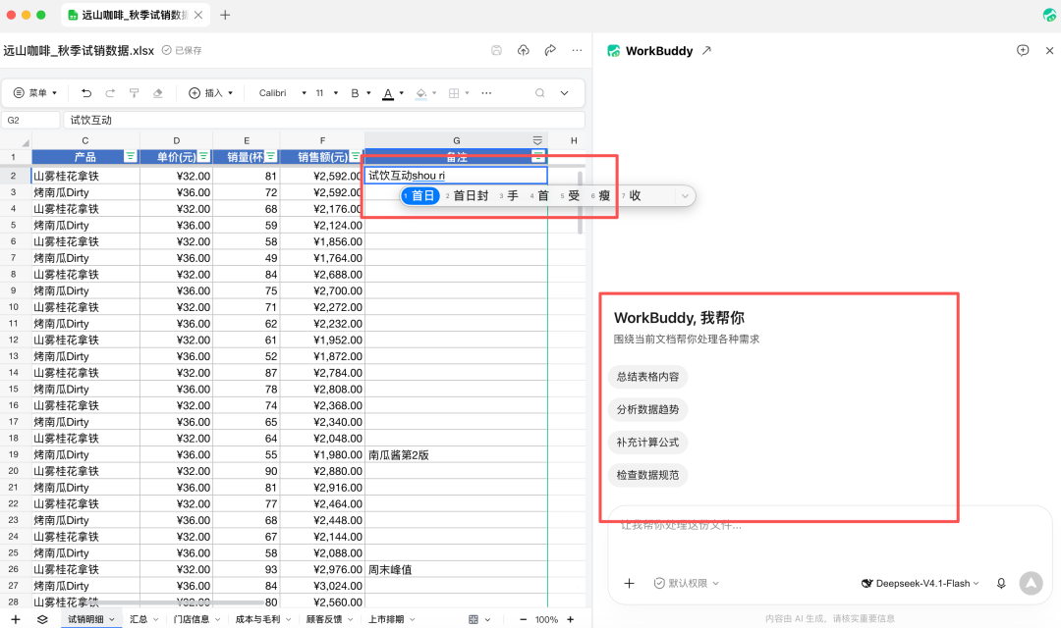
Task: Click the undo arrow in the toolbar
Action: click(85, 93)
